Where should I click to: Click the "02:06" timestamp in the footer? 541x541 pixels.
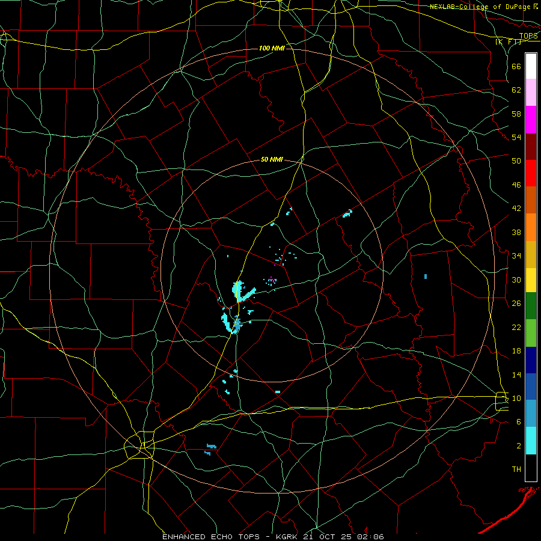pos(371,537)
